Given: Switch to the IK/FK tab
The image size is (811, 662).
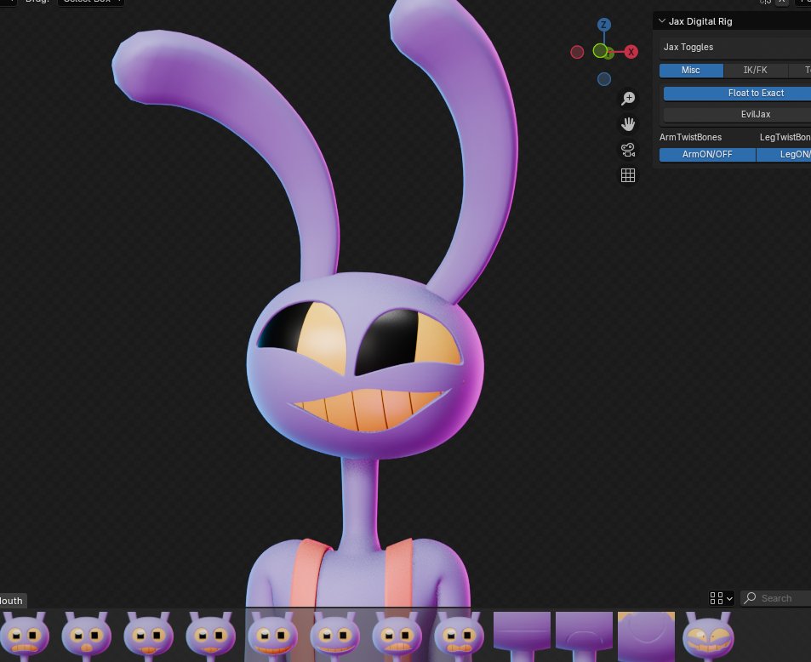Looking at the screenshot, I should point(755,71).
